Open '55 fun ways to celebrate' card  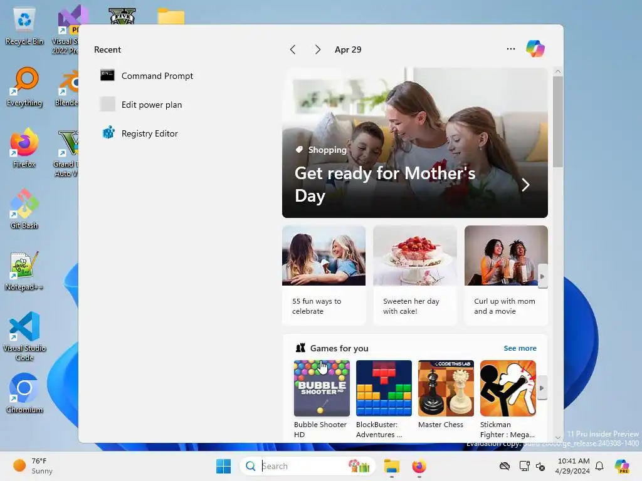[324, 276]
